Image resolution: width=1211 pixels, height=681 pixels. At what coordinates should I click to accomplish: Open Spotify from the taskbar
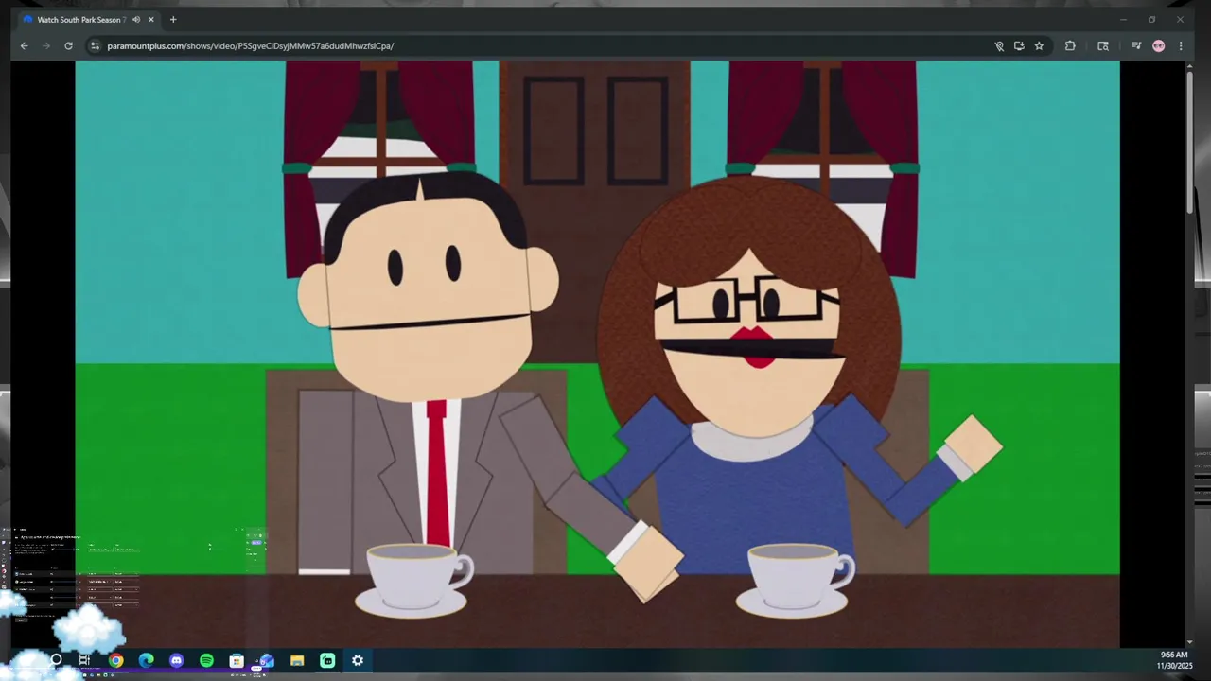pos(206,660)
